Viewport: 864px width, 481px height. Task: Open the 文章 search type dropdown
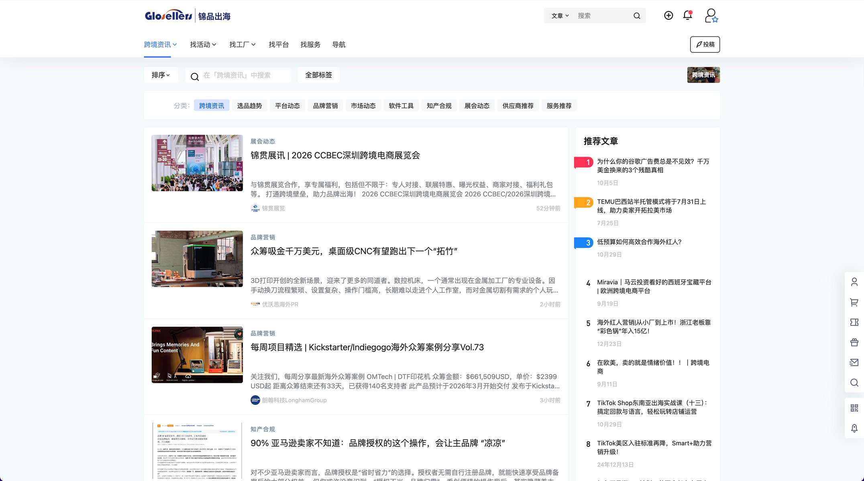click(x=560, y=16)
